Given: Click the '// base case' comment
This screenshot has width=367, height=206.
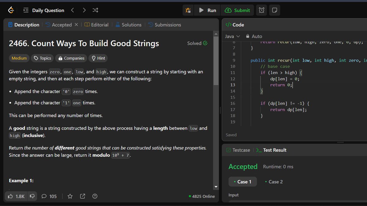Looking at the screenshot, I should point(275,66).
